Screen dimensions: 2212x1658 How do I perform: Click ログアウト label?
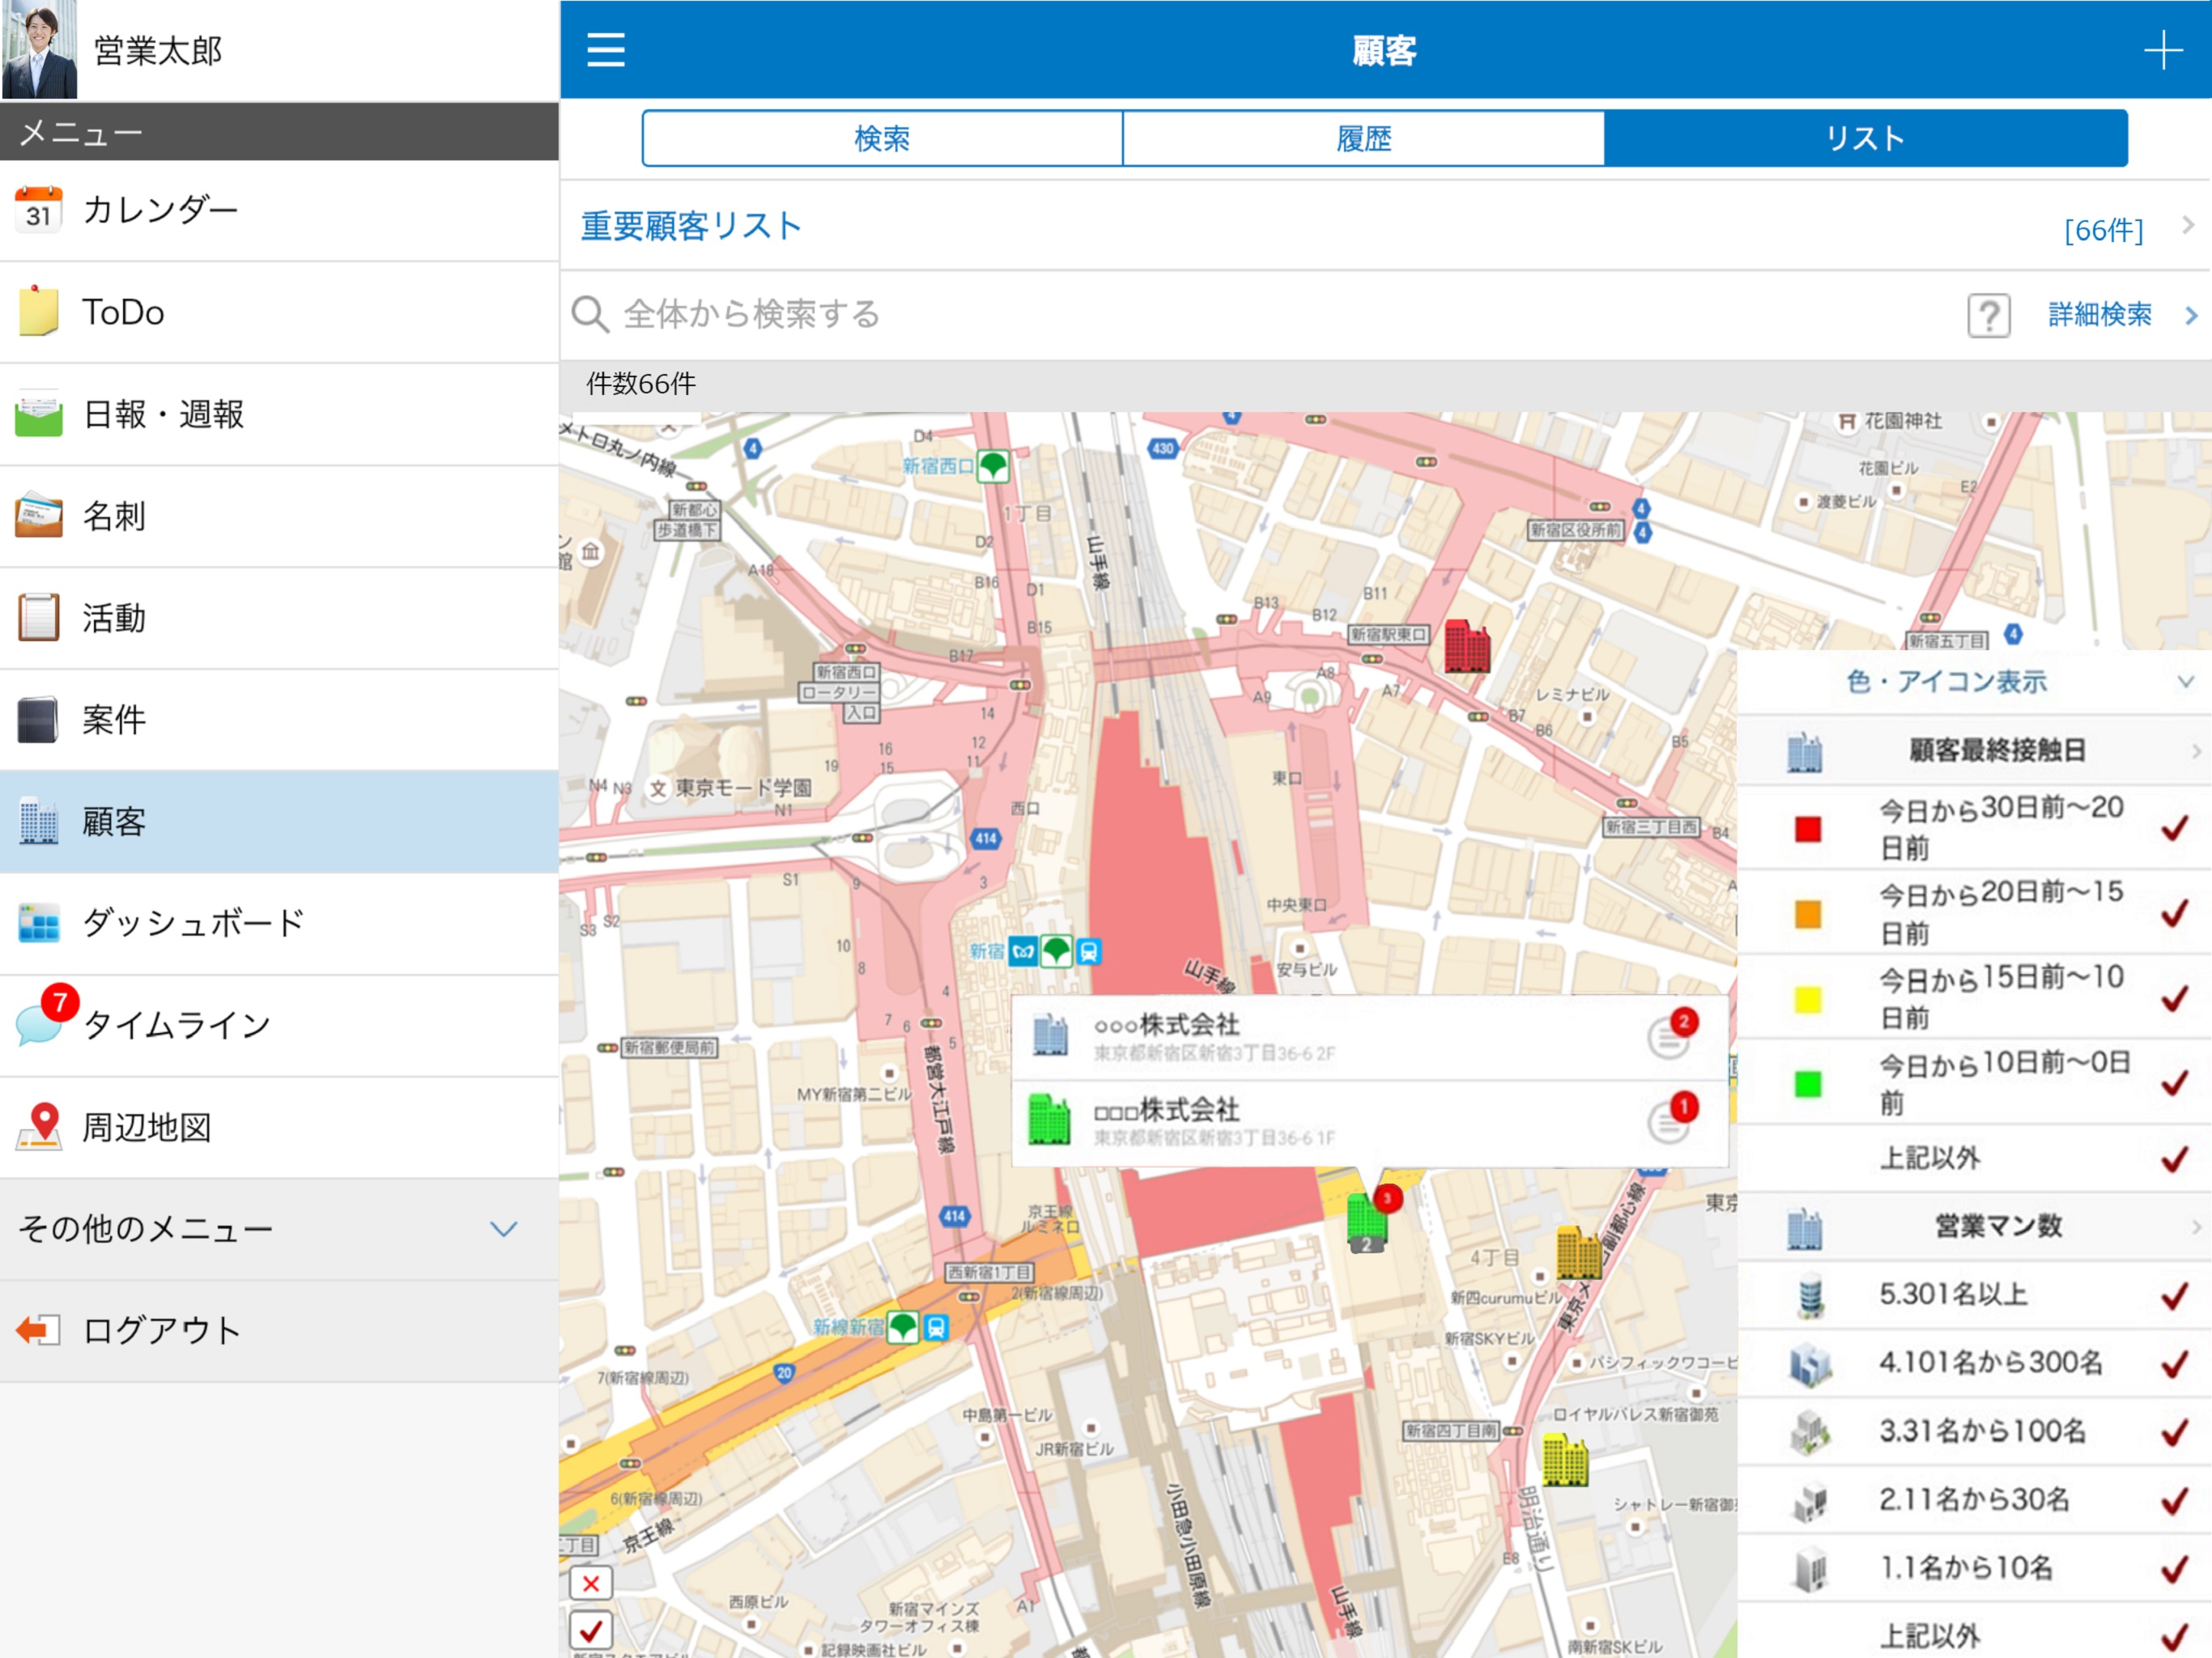tap(161, 1331)
